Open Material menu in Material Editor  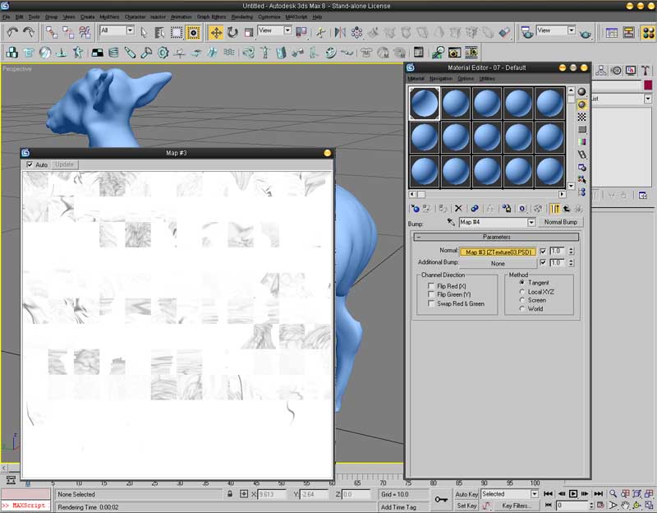tap(416, 78)
